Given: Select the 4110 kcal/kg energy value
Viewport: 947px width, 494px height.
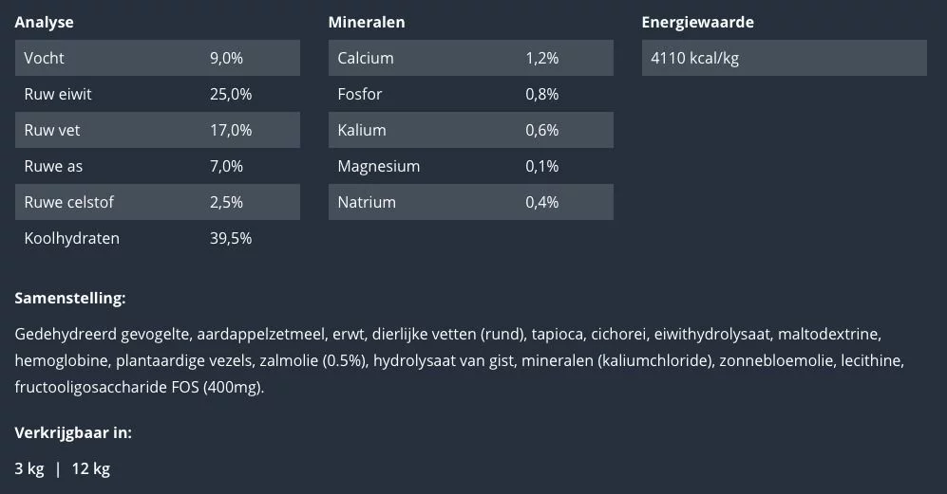Looking at the screenshot, I should pyautogui.click(x=694, y=58).
